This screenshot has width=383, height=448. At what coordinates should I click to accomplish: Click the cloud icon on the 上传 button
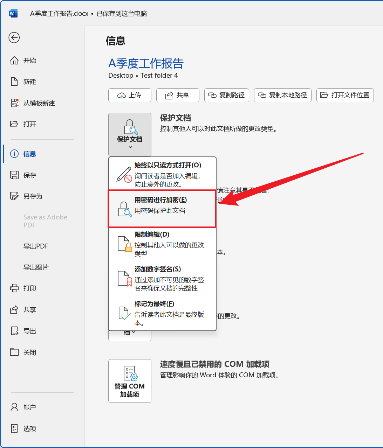[x=121, y=95]
